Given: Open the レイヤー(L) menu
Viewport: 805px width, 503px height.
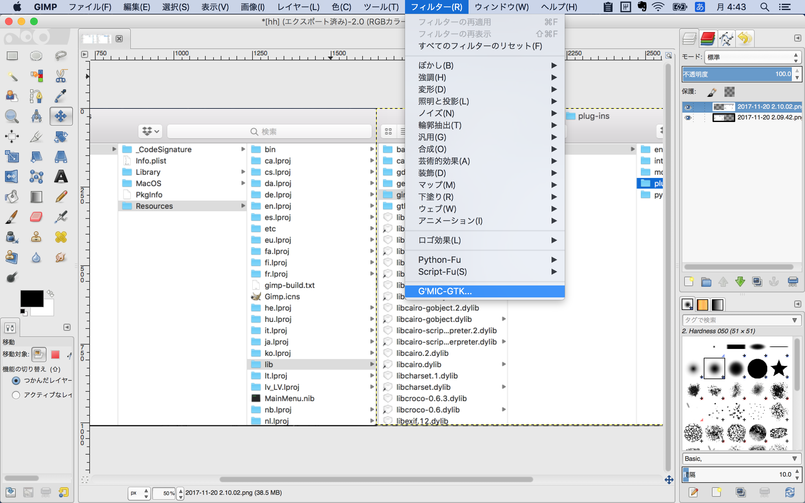Looking at the screenshot, I should coord(298,7).
